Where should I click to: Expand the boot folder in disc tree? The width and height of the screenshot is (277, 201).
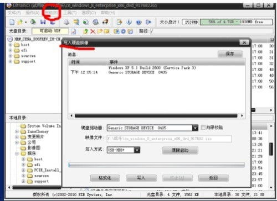[11, 45]
